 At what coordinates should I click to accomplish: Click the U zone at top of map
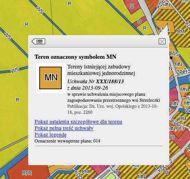(x=132, y=6)
